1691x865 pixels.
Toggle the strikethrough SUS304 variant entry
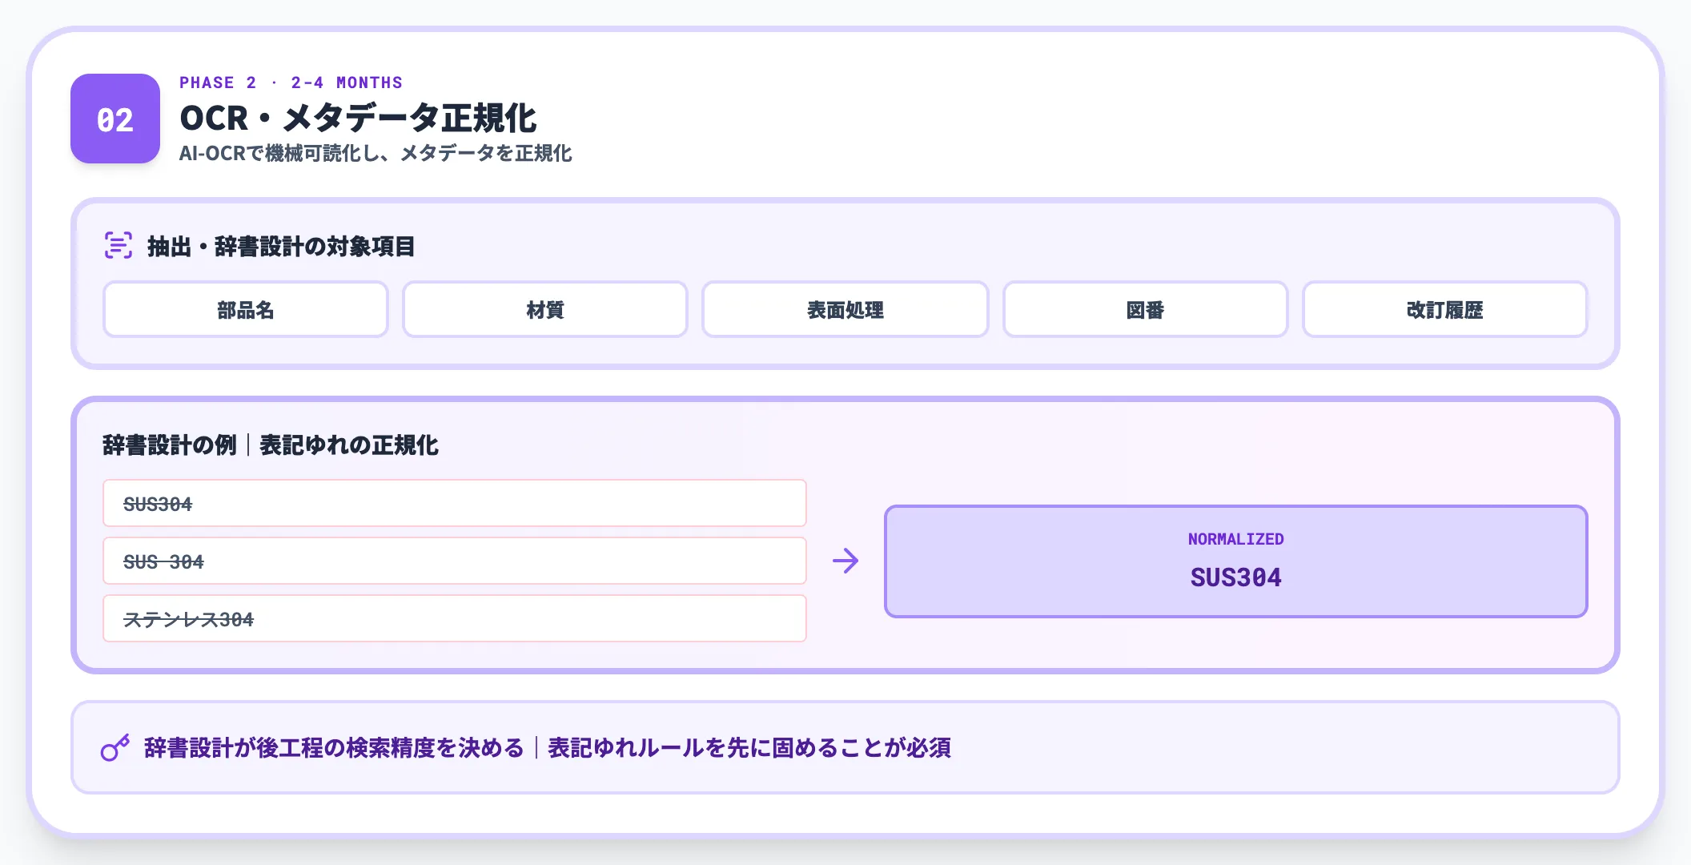pyautogui.click(x=454, y=503)
